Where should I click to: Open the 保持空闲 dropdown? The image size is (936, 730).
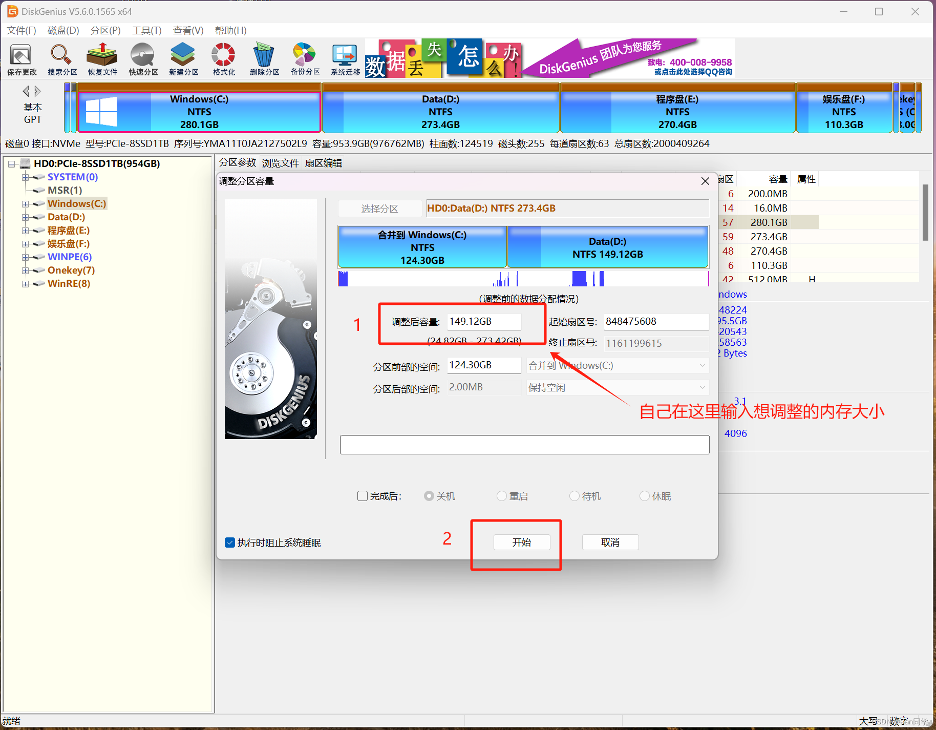pyautogui.click(x=618, y=387)
